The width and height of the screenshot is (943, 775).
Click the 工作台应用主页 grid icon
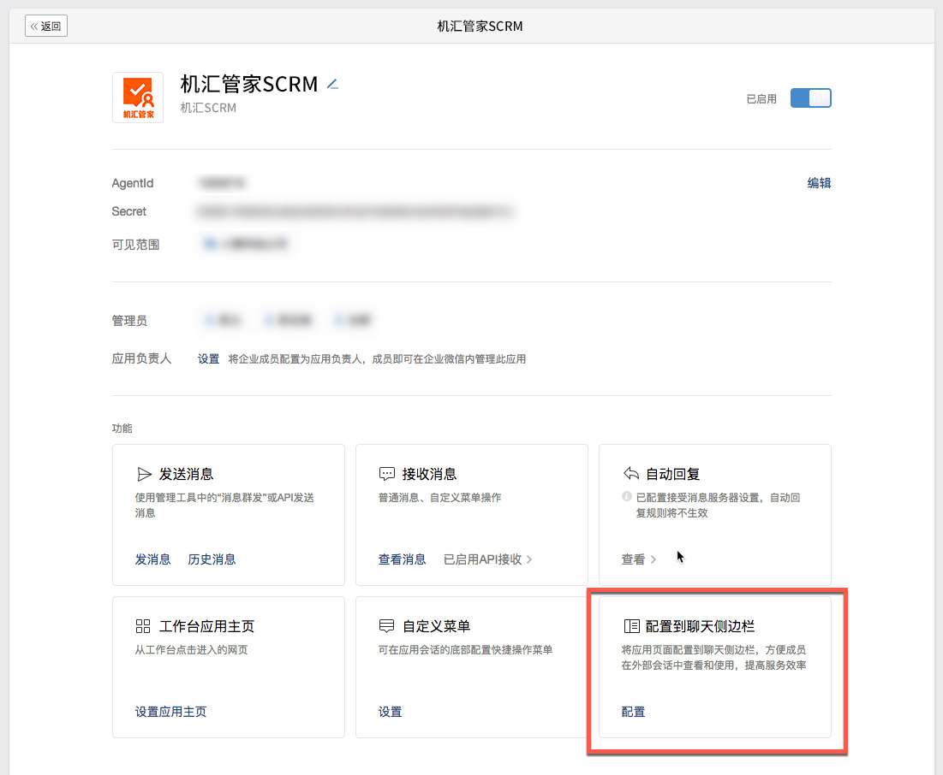click(143, 626)
